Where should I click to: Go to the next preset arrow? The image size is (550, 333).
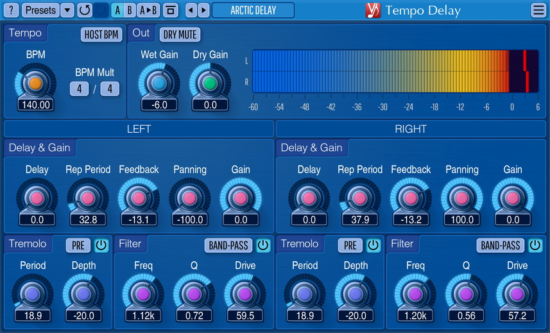(x=203, y=10)
